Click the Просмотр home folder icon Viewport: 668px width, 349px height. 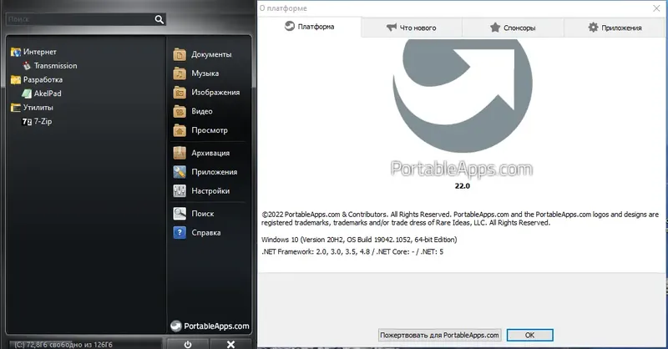pyautogui.click(x=180, y=130)
